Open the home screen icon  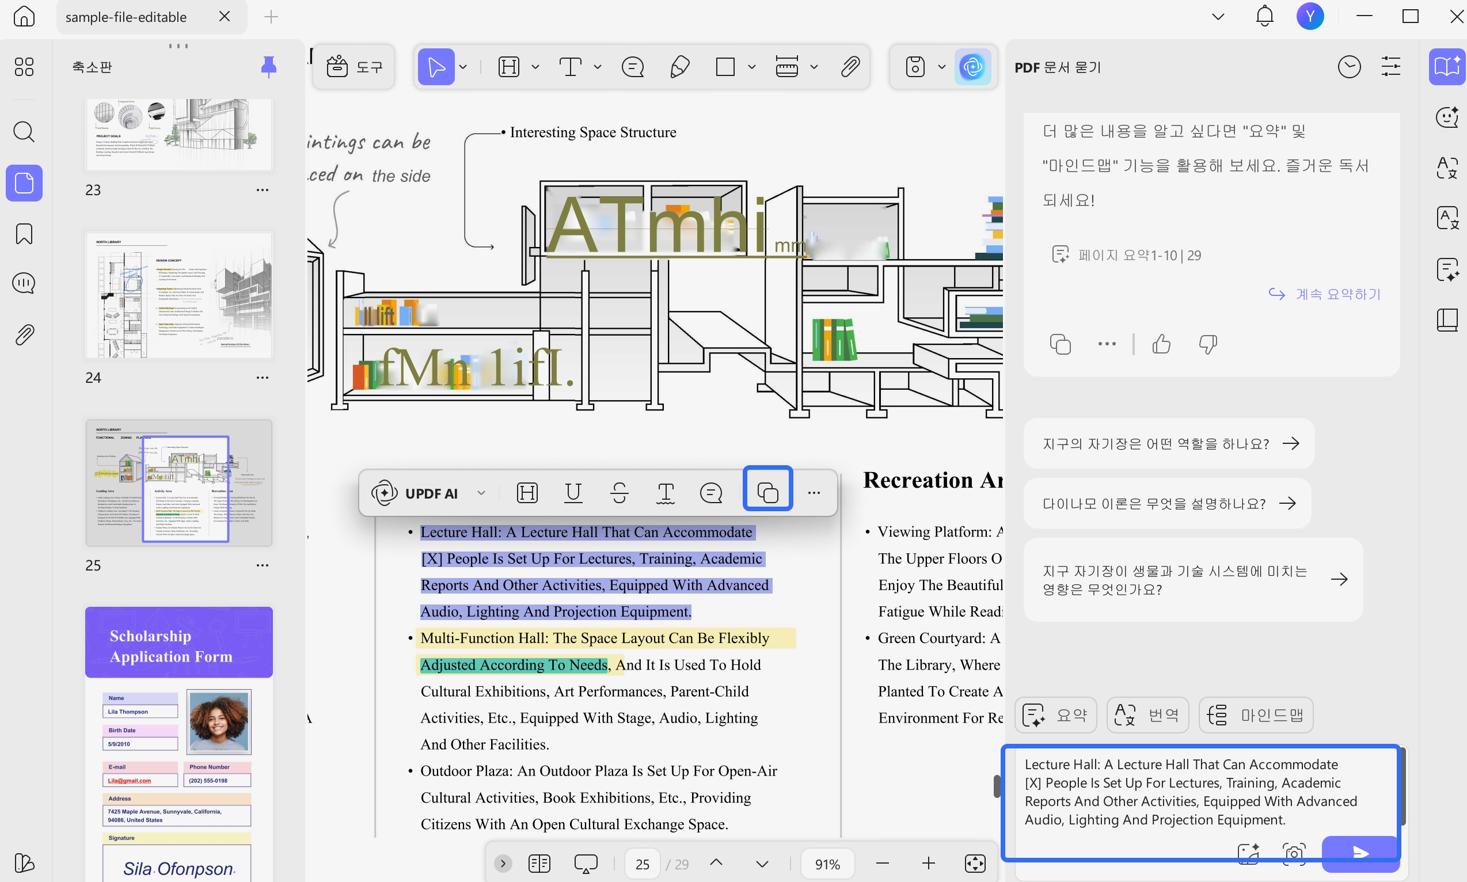[x=24, y=17]
